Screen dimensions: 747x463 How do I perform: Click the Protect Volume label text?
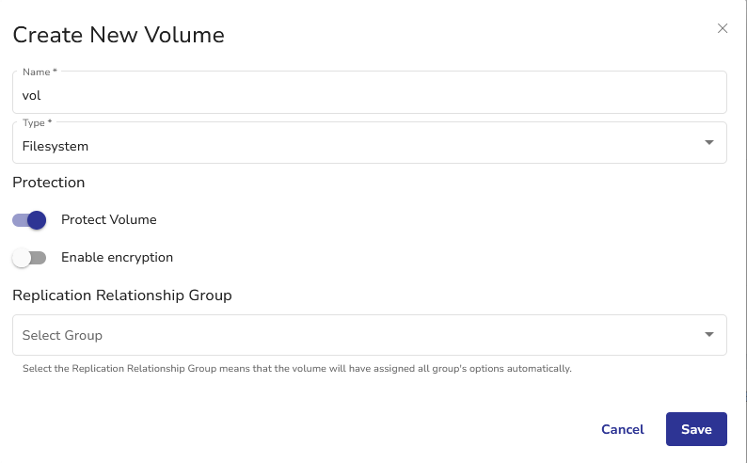108,219
